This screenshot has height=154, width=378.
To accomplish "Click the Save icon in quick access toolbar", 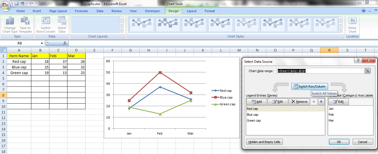I will [x=16, y=4].
